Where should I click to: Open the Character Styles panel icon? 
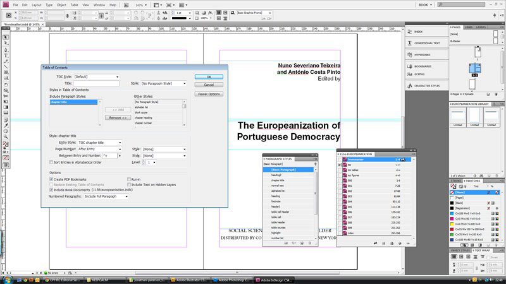(x=410, y=86)
